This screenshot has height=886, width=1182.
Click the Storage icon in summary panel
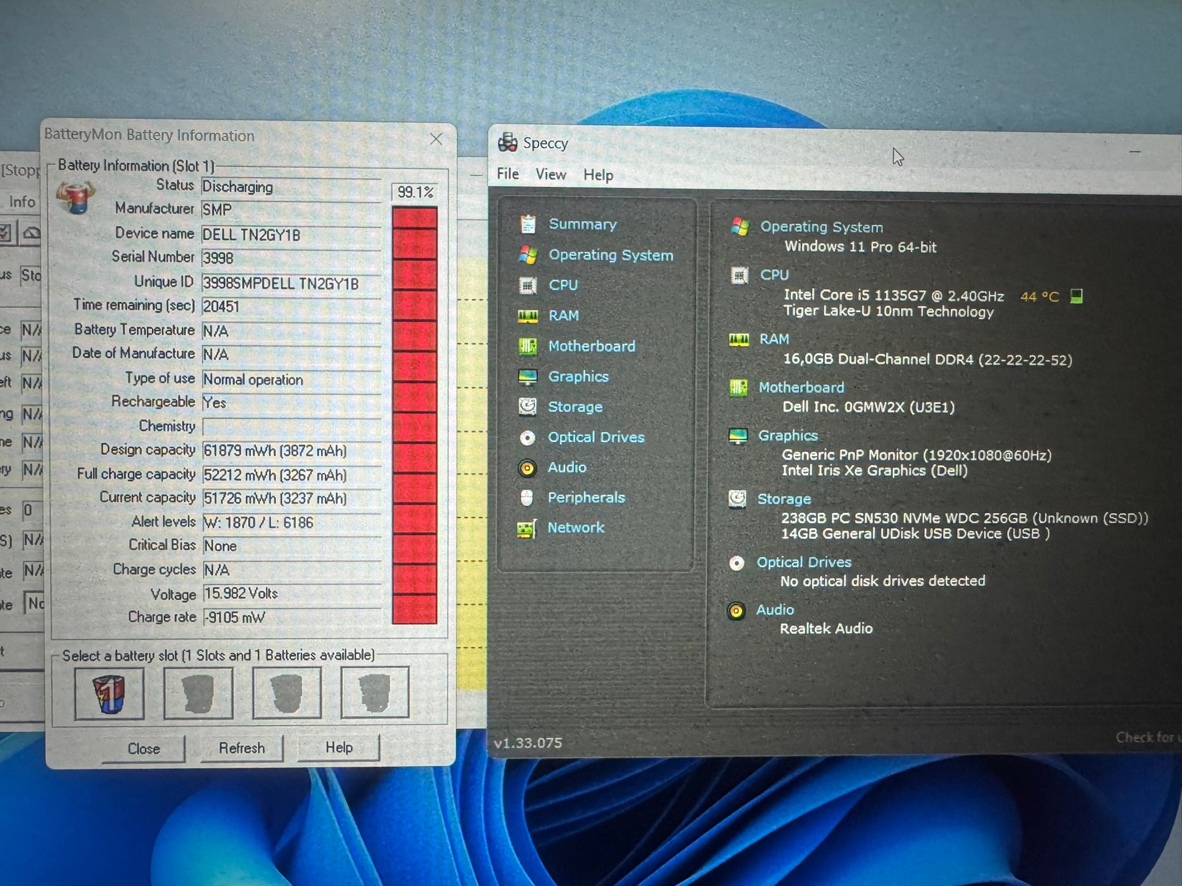737,499
